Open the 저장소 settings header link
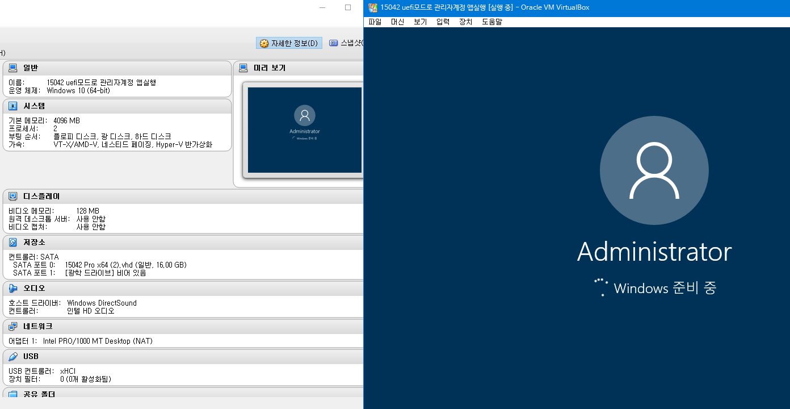Viewport: 790px width, 409px height. (x=34, y=242)
